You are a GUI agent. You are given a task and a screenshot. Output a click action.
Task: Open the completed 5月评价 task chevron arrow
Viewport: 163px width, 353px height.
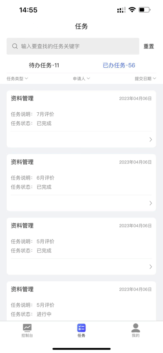(151, 267)
